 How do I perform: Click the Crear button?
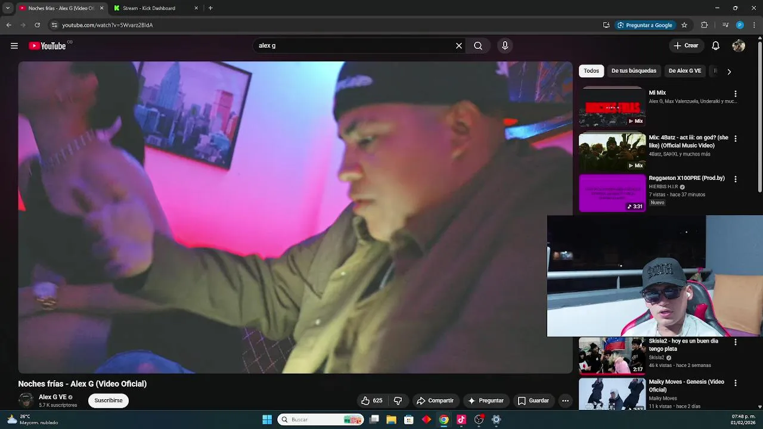click(686, 46)
